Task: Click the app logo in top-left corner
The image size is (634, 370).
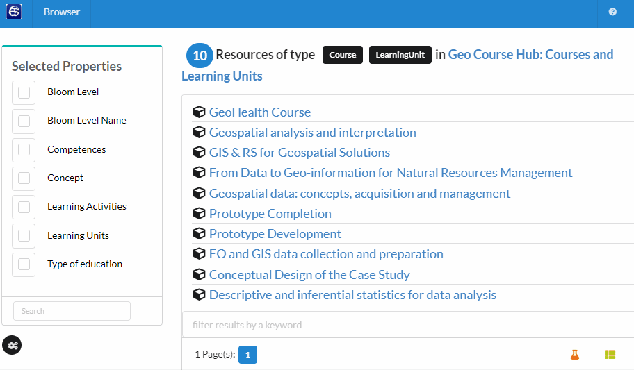Action: click(14, 12)
